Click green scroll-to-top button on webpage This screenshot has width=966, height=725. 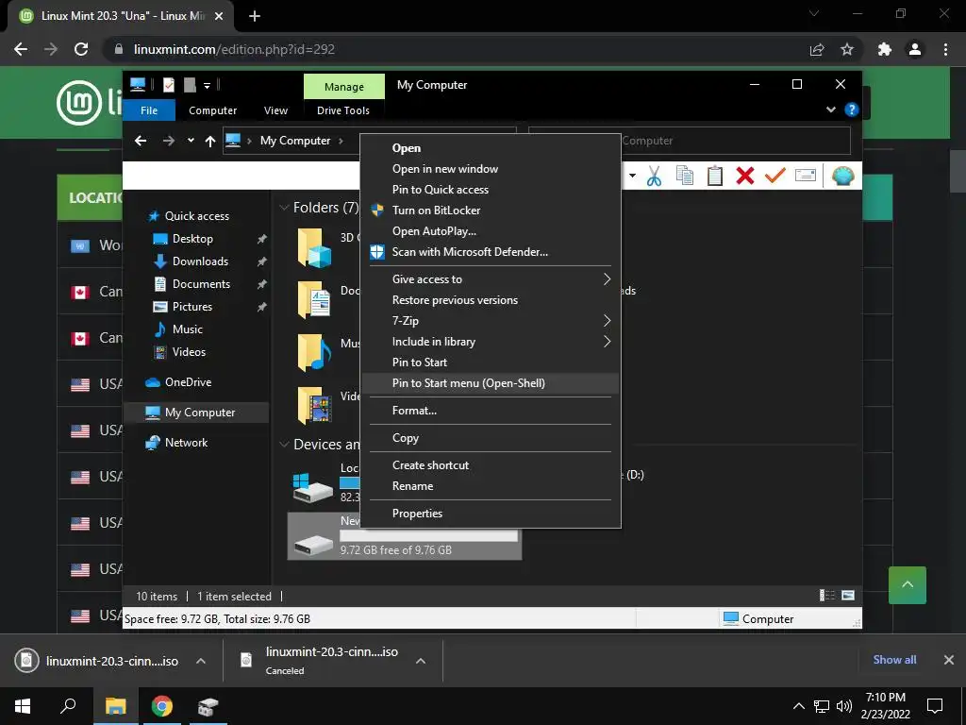click(x=907, y=585)
